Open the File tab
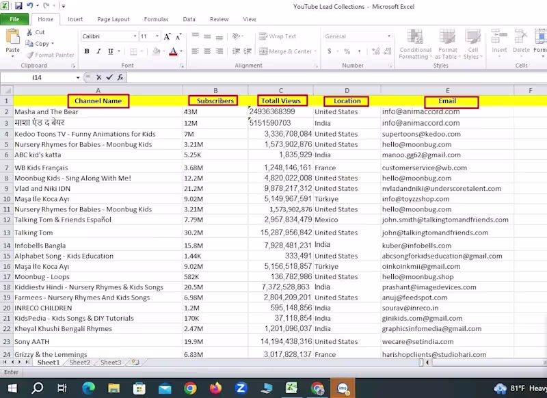 pyautogui.click(x=14, y=19)
